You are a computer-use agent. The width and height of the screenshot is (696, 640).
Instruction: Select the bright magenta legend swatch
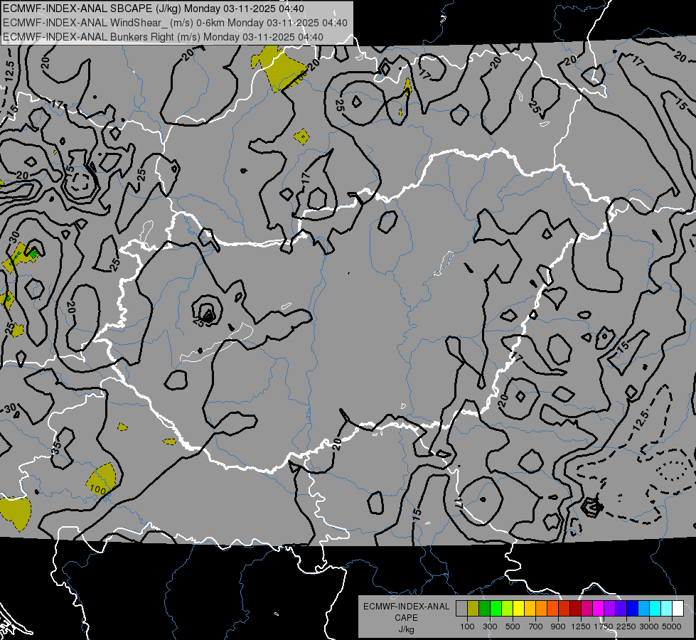pyautogui.click(x=598, y=609)
